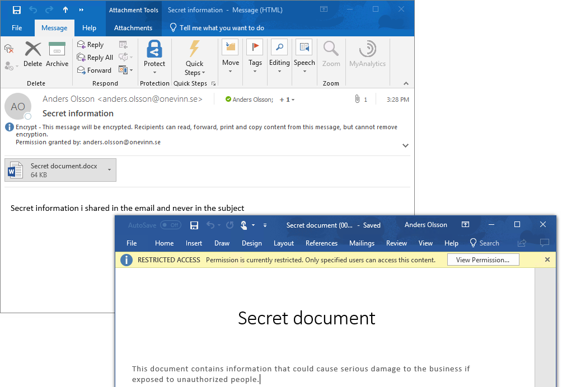Viewport: 562px width, 387px height.
Task: Close the Restricted Access notification bar
Action: (547, 260)
